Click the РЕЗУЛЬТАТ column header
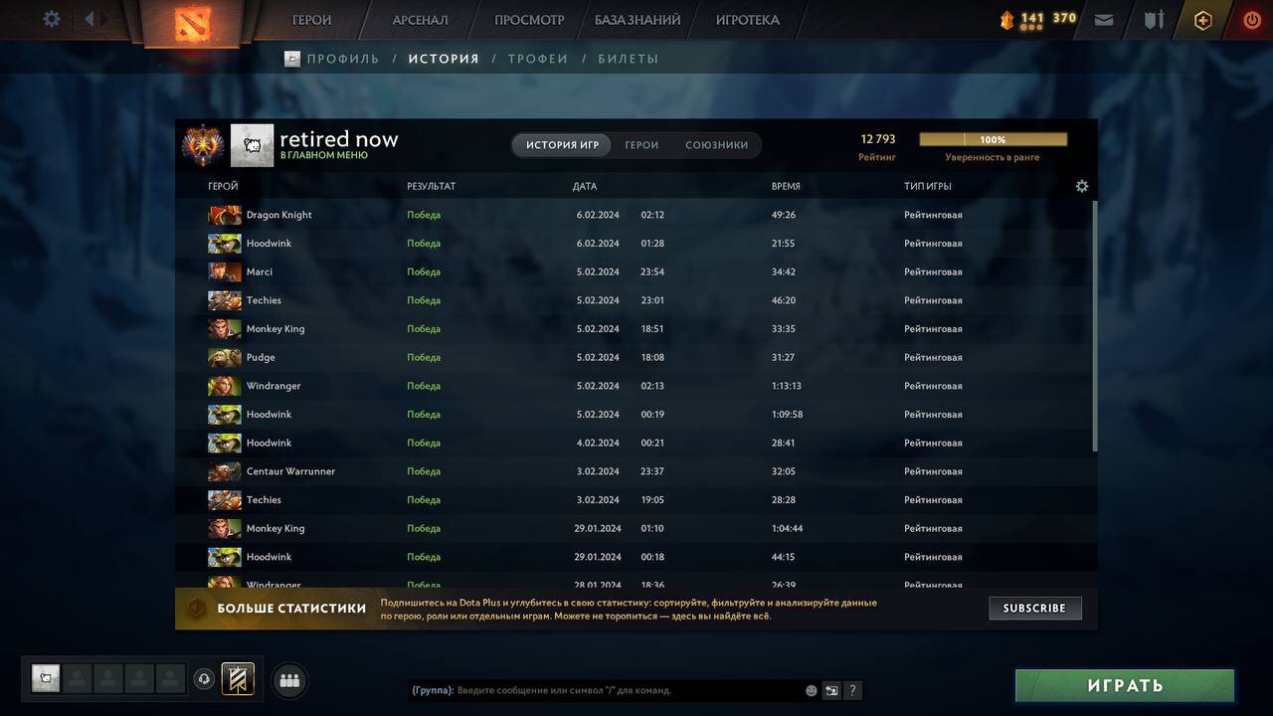 [432, 187]
